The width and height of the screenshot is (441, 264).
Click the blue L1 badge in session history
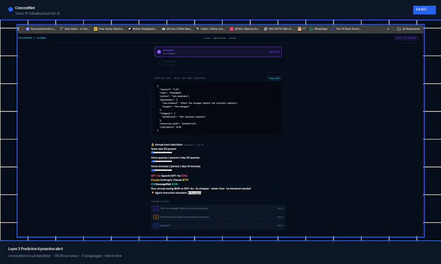pos(156,225)
